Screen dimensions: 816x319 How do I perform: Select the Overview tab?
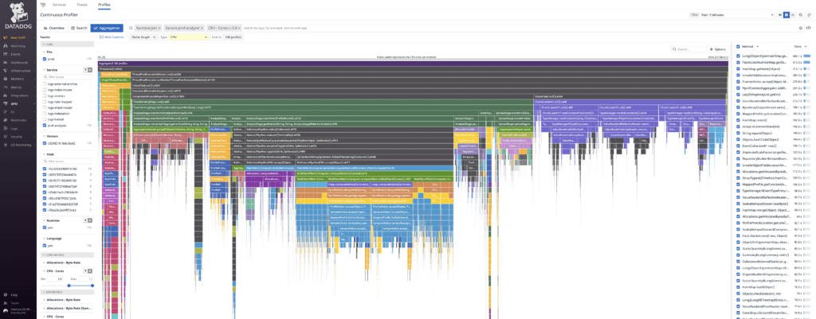[54, 28]
